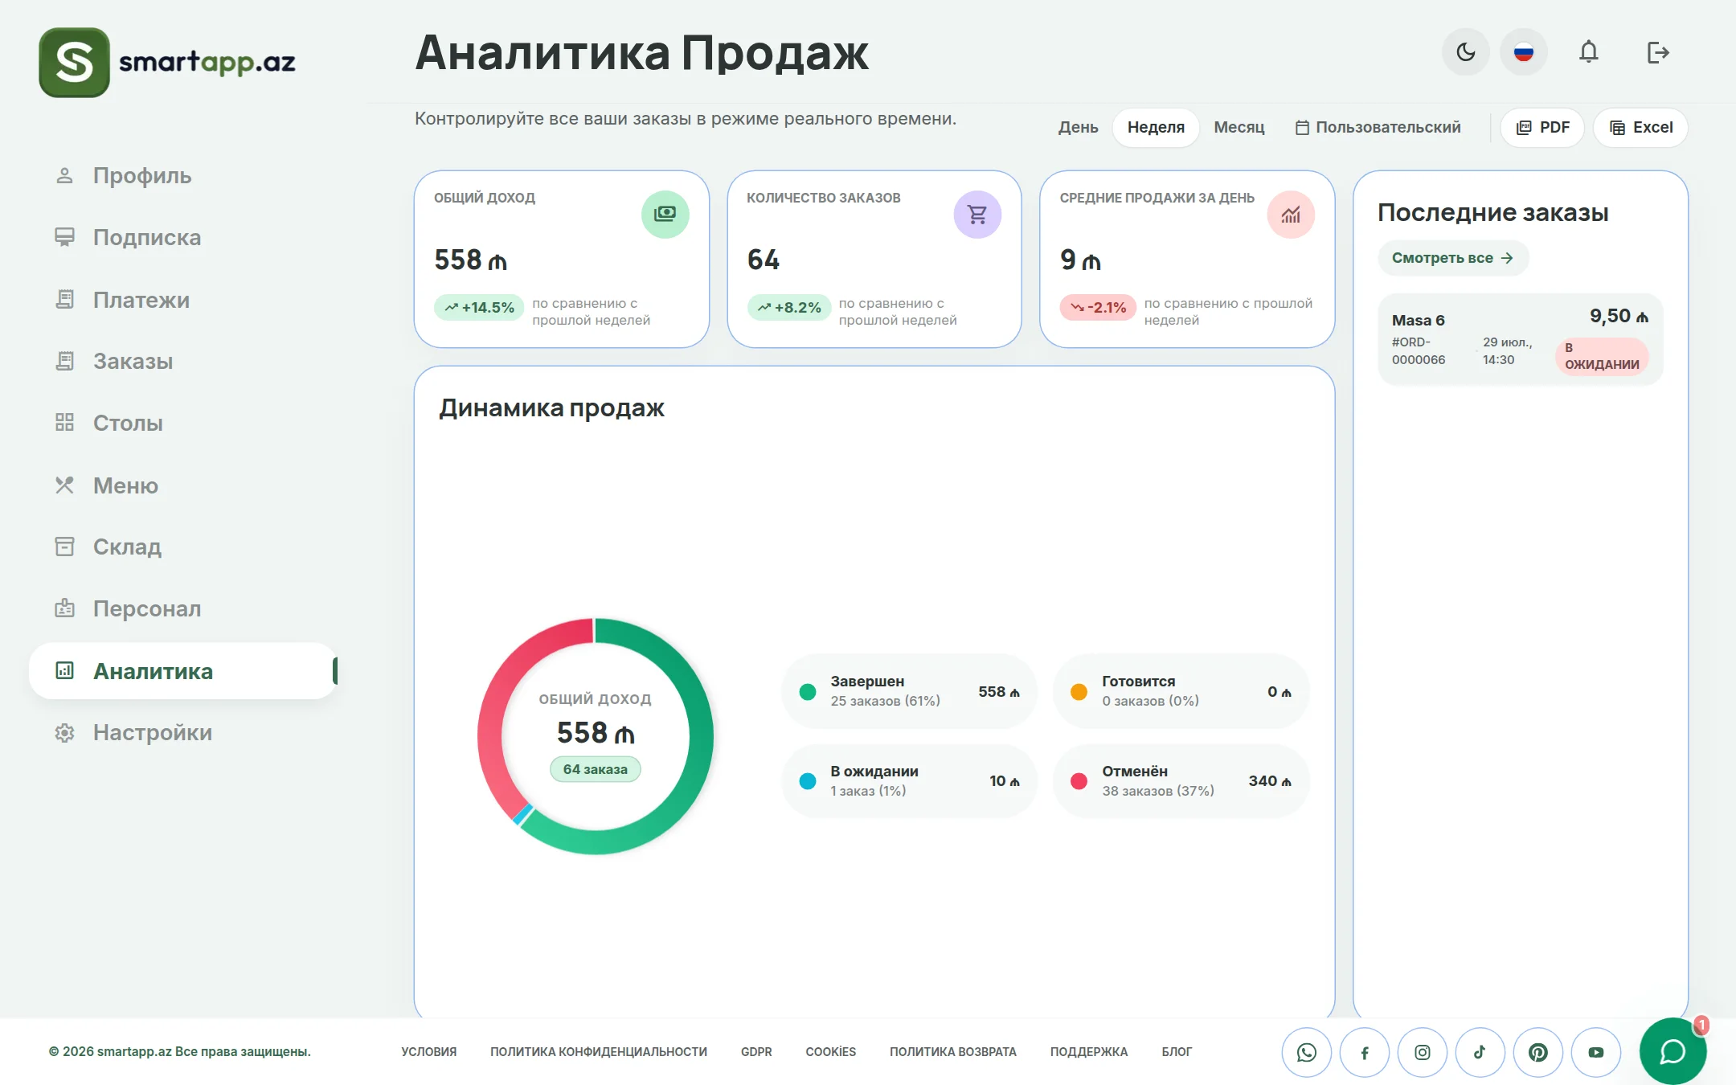Open Склад in the sidebar
The width and height of the screenshot is (1736, 1085).
click(183, 547)
